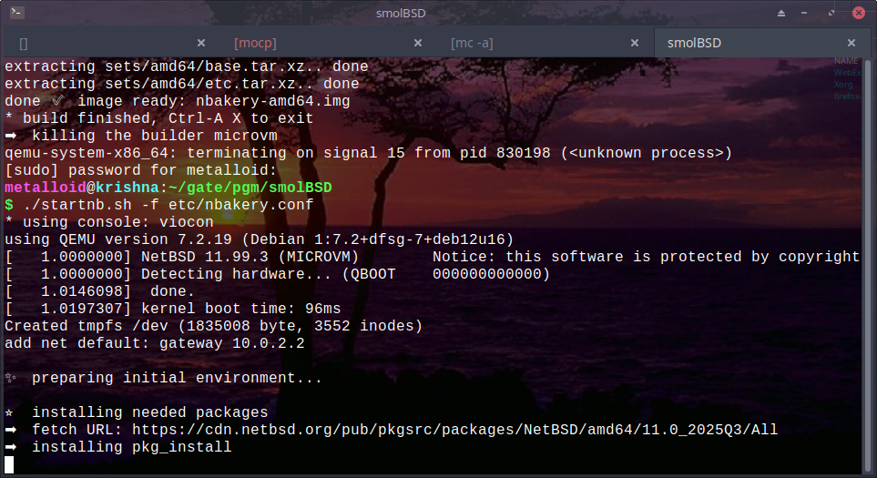The height and width of the screenshot is (478, 877).
Task: Click the terminal cursor block at the bottom
Action: pos(9,464)
